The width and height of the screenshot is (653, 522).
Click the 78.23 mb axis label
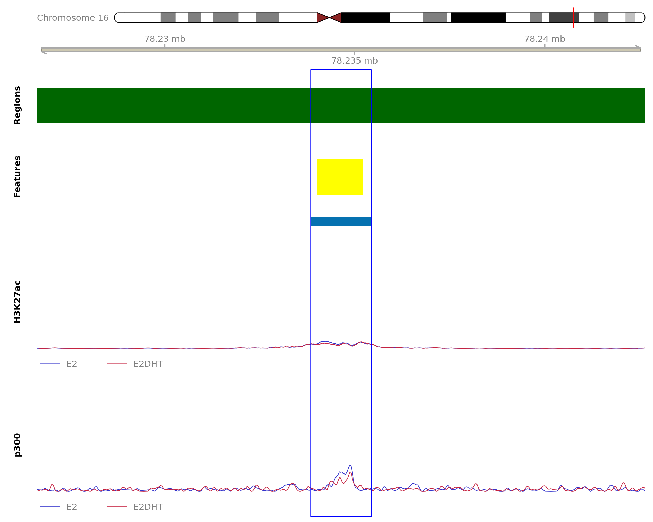click(165, 39)
